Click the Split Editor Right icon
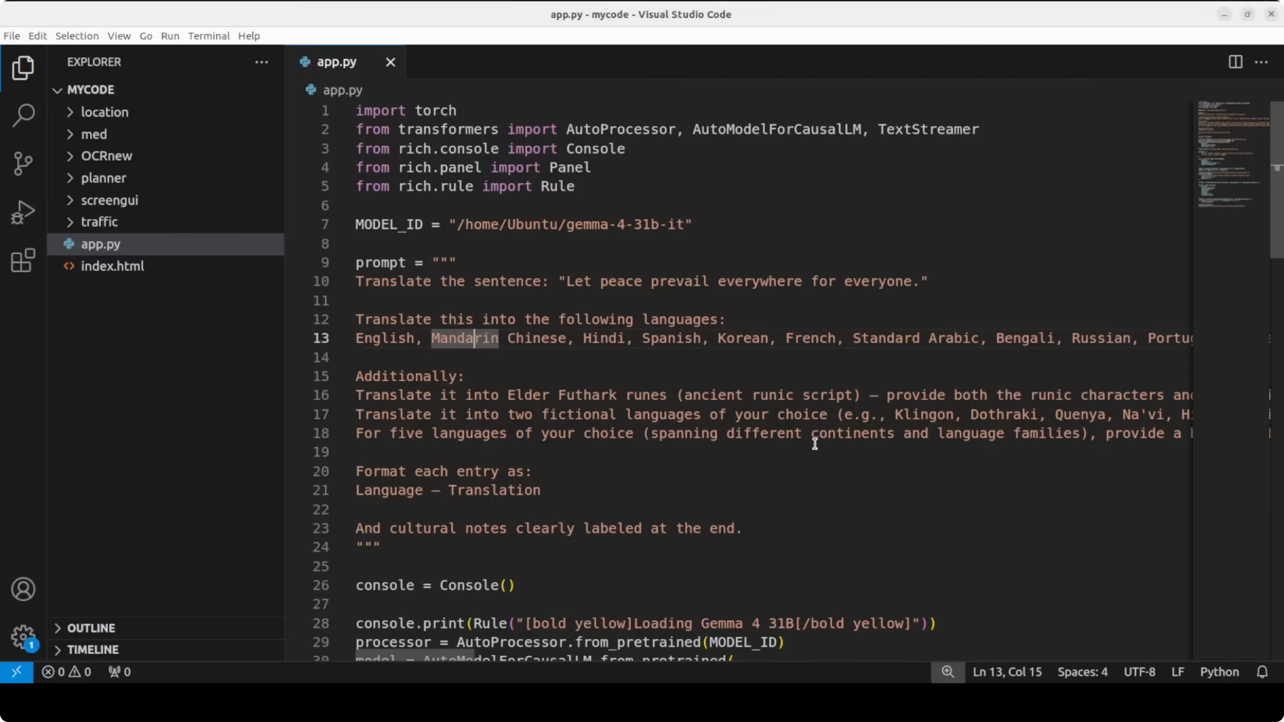Viewport: 1284px width, 722px height. coord(1235,62)
